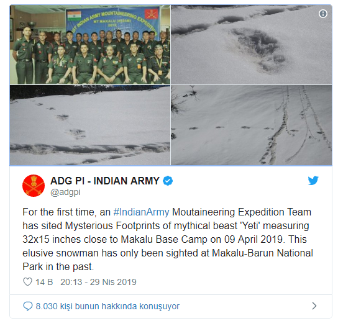Click the 14 B like count
The image size is (338, 326).
(x=44, y=282)
